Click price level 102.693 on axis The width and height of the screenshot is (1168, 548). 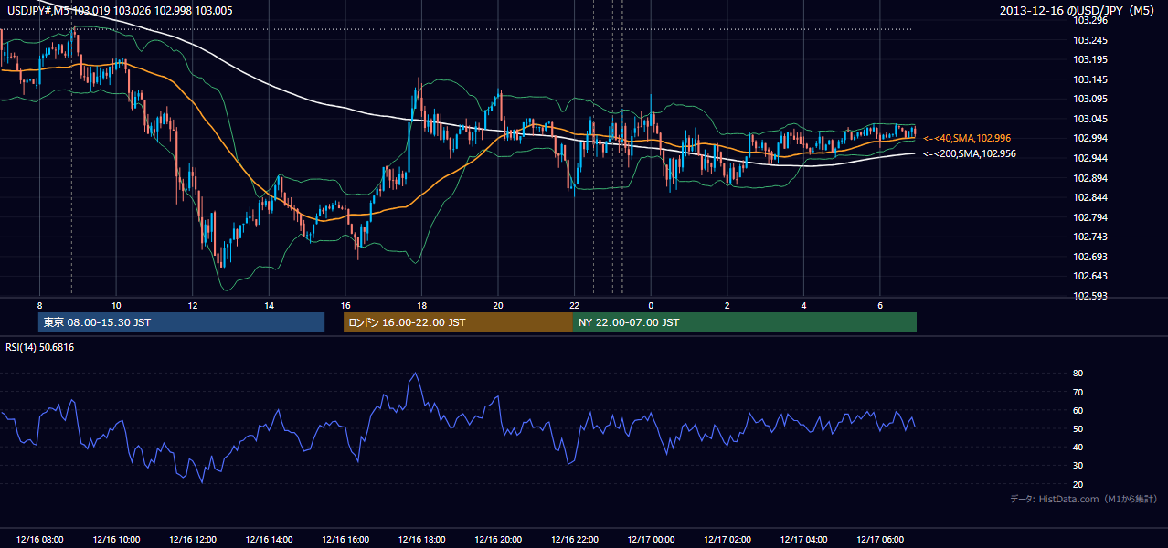point(1089,257)
